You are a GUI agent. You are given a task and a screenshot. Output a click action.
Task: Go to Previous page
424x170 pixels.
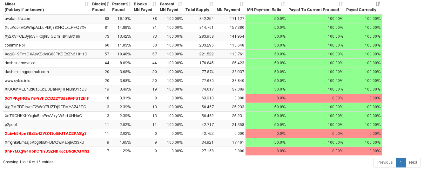(x=385, y=162)
